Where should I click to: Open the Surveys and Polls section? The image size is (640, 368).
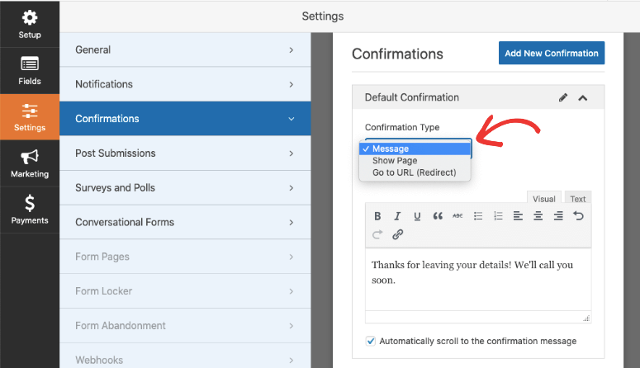[185, 187]
